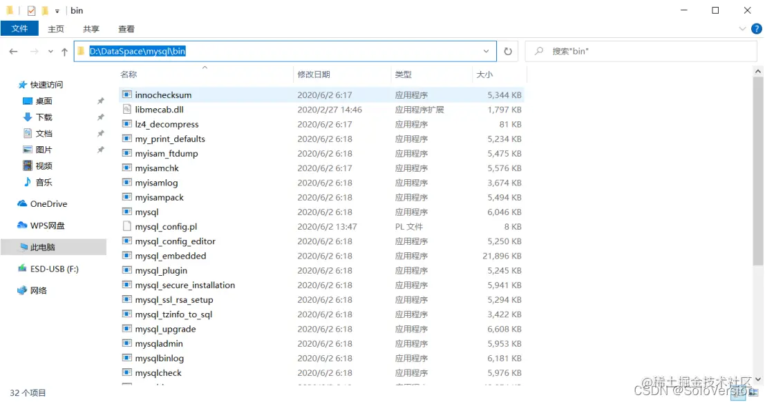Screen dimensions: 765x402
Task: Open 下载 in quick access
Action: click(44, 117)
